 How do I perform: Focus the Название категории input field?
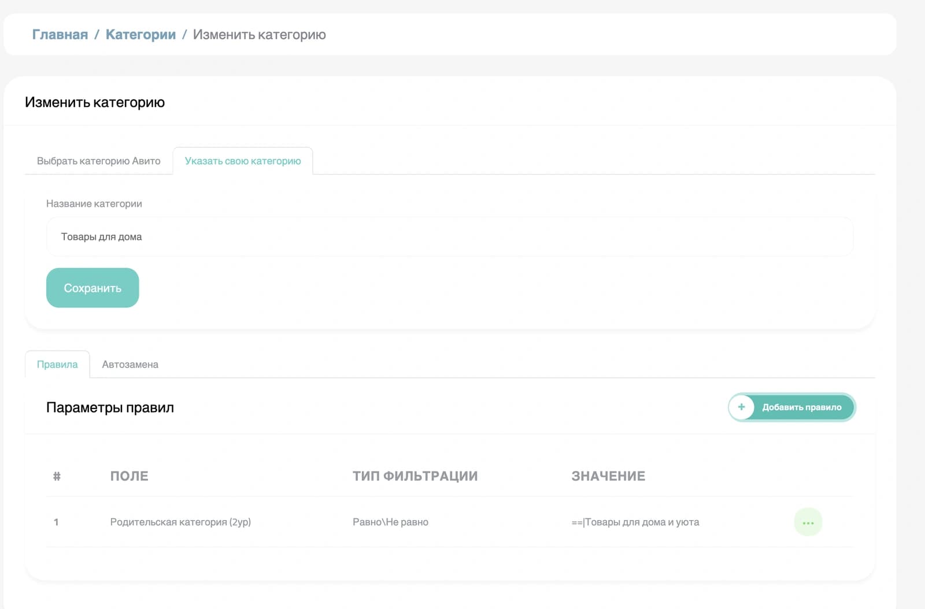tap(450, 236)
